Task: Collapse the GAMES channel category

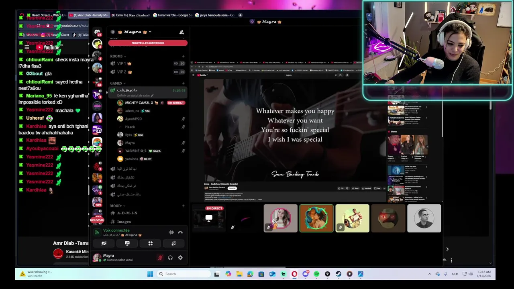Action: (118, 83)
